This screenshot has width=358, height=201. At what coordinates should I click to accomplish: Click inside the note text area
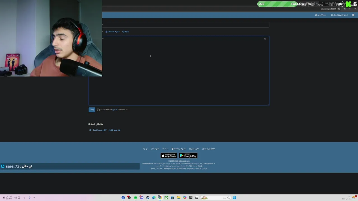[x=179, y=71]
